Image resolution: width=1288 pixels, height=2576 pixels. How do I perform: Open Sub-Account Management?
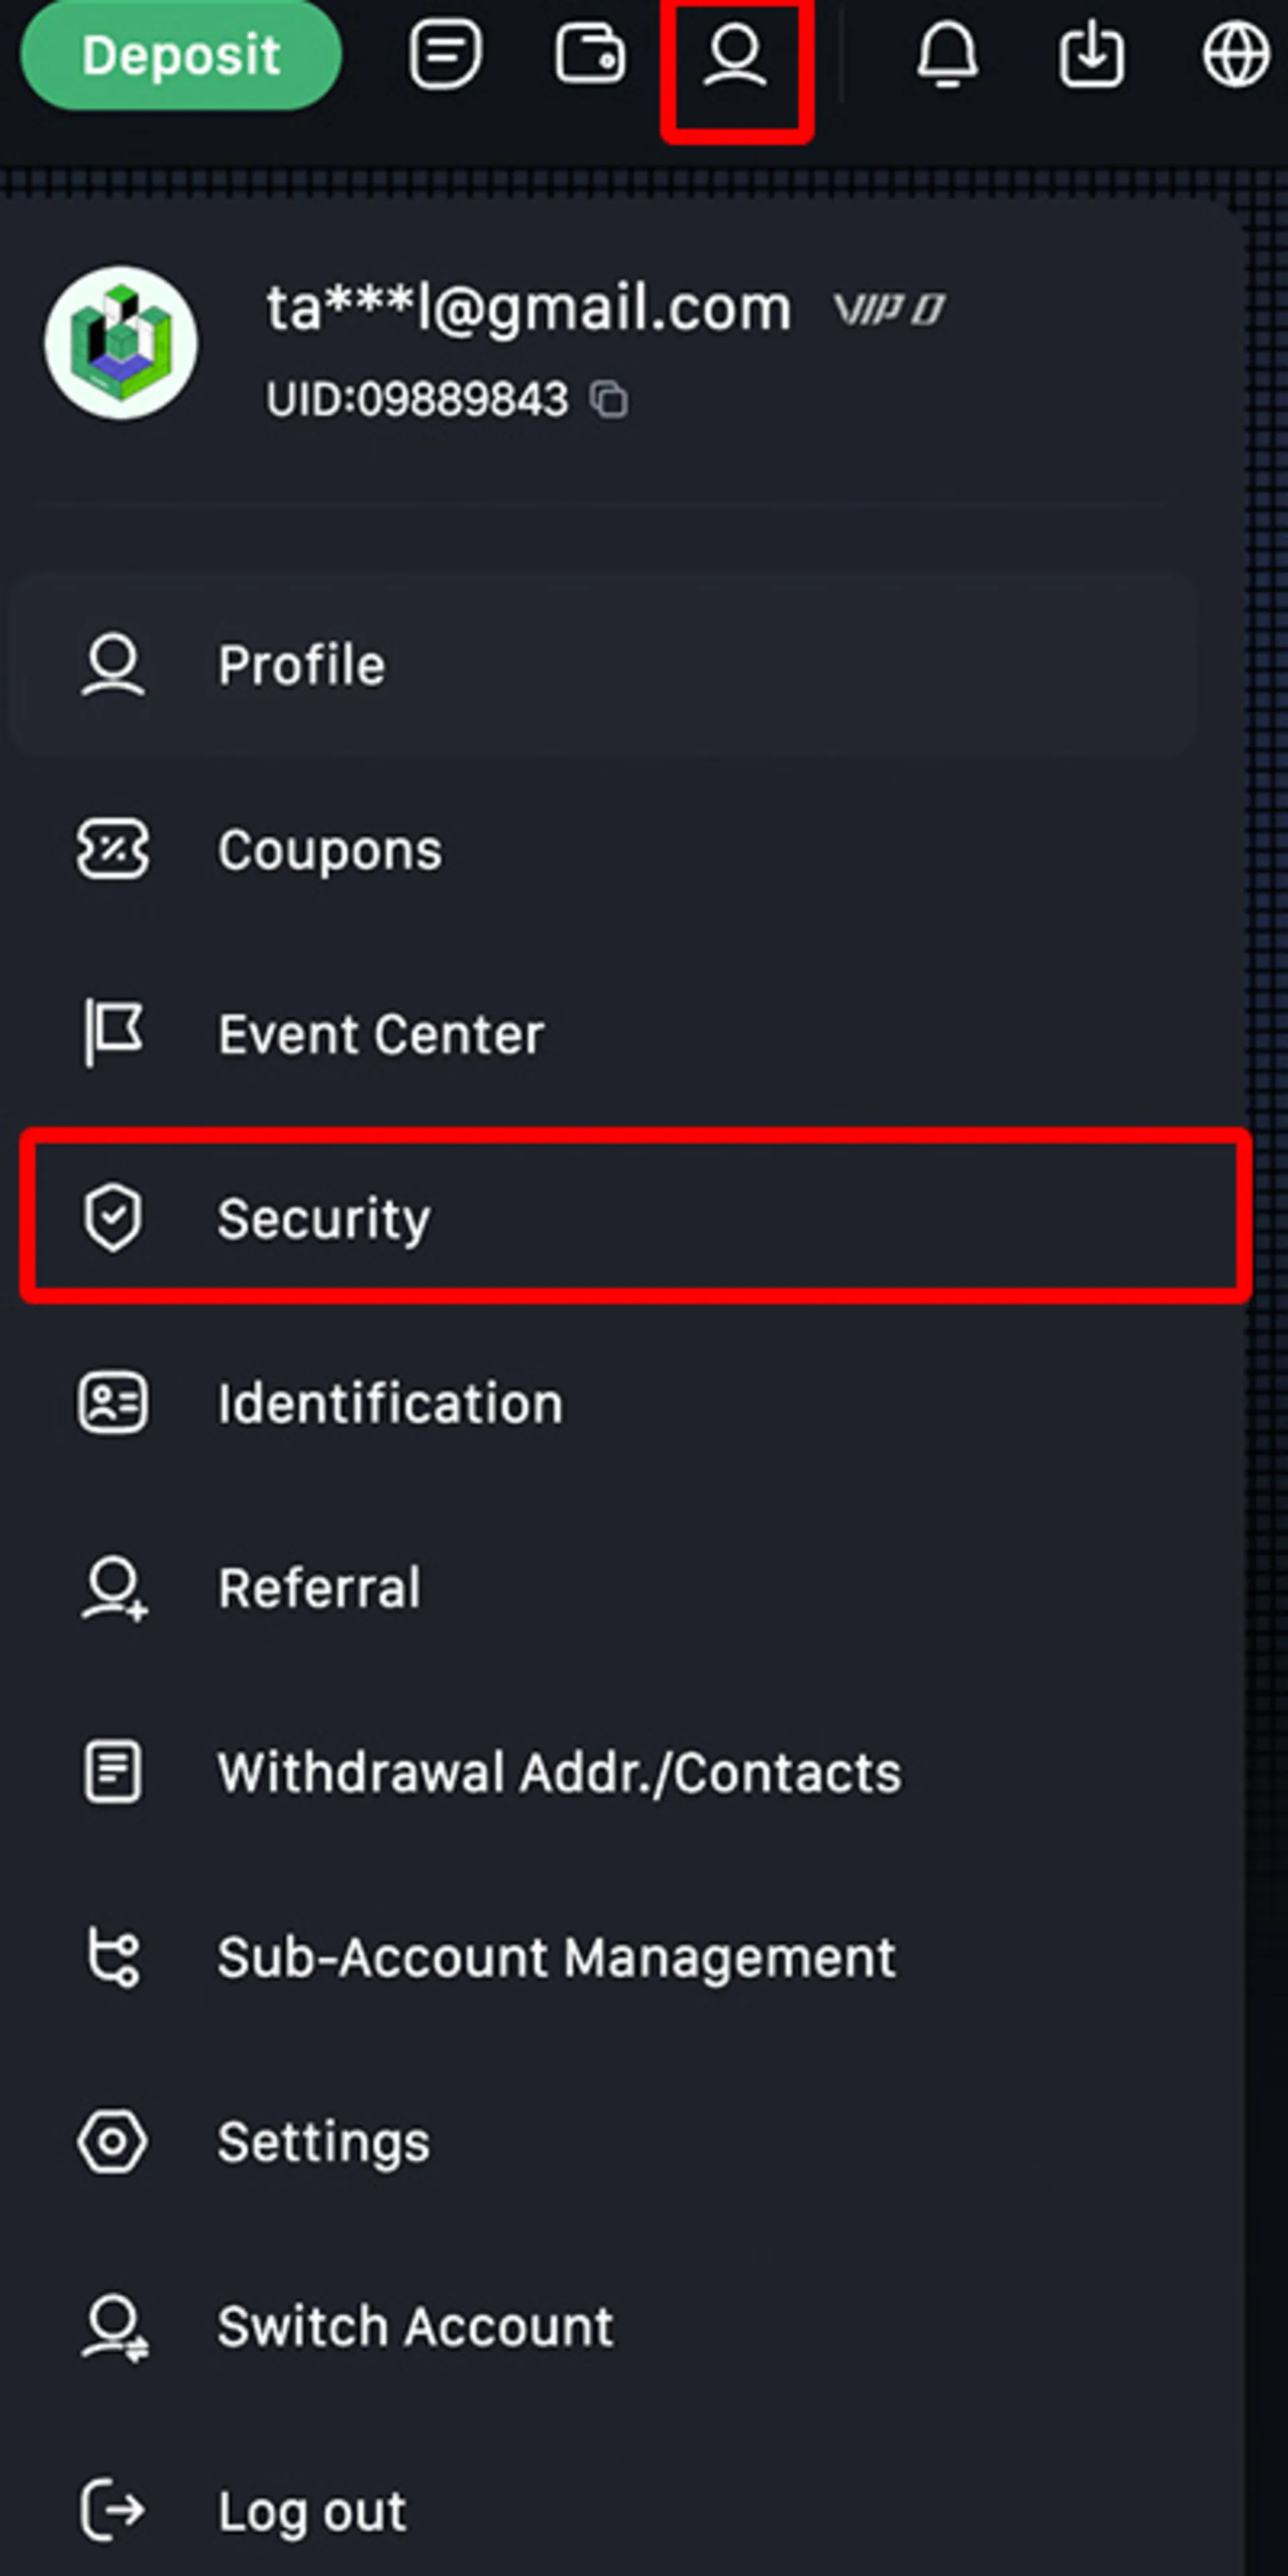[557, 1958]
